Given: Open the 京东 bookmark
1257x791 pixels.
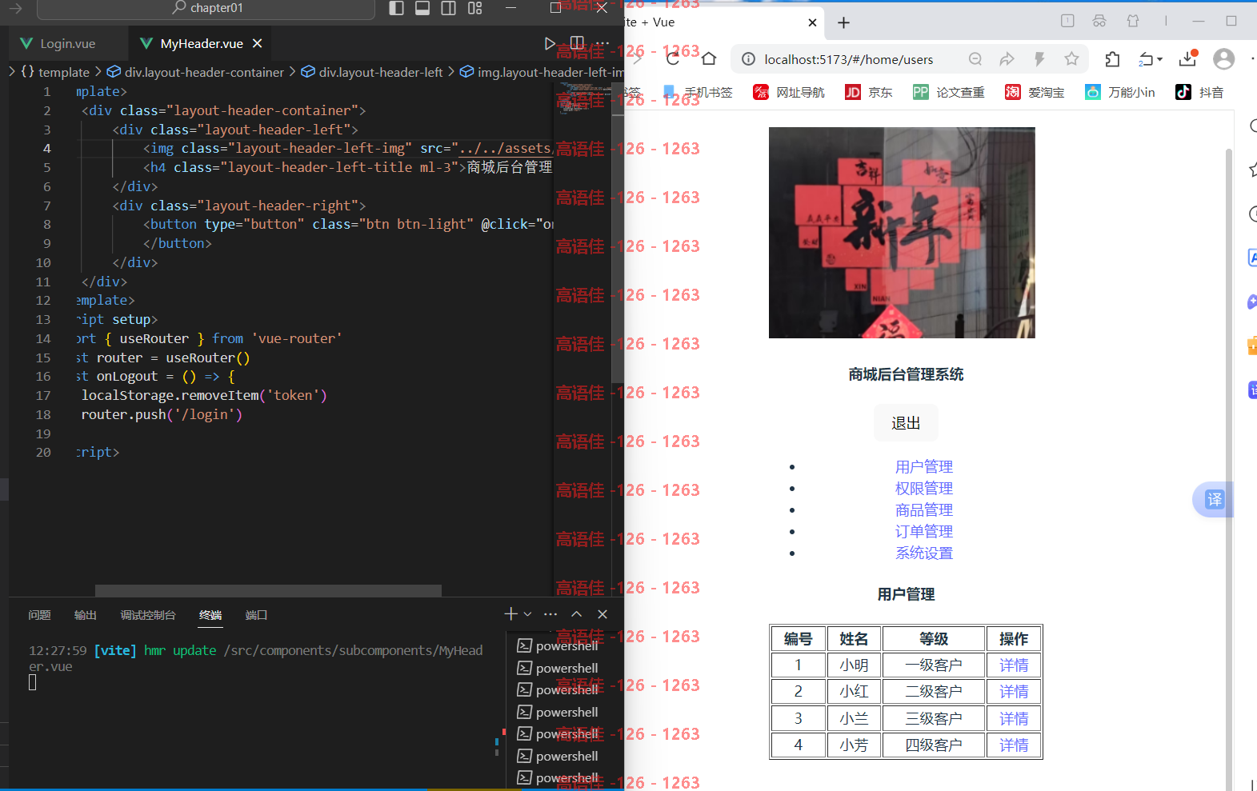Looking at the screenshot, I should coord(869,92).
